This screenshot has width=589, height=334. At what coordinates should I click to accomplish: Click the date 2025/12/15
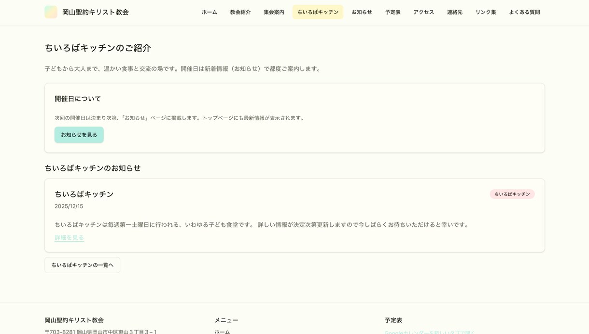[x=69, y=206]
